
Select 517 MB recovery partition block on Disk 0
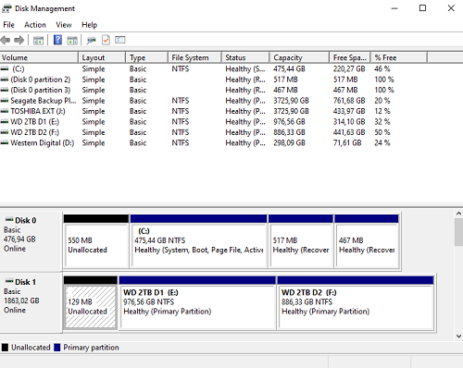[301, 241]
